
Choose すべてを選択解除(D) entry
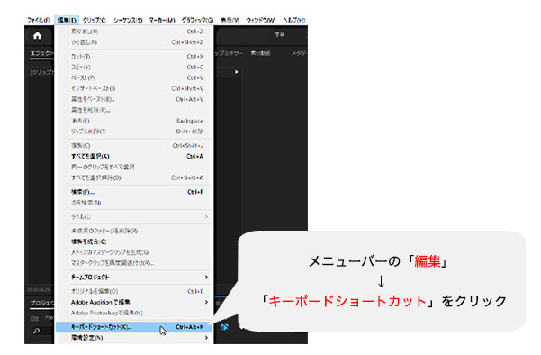[134, 177]
